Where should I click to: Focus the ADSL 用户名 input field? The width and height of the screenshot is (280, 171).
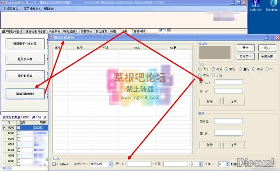point(139,164)
